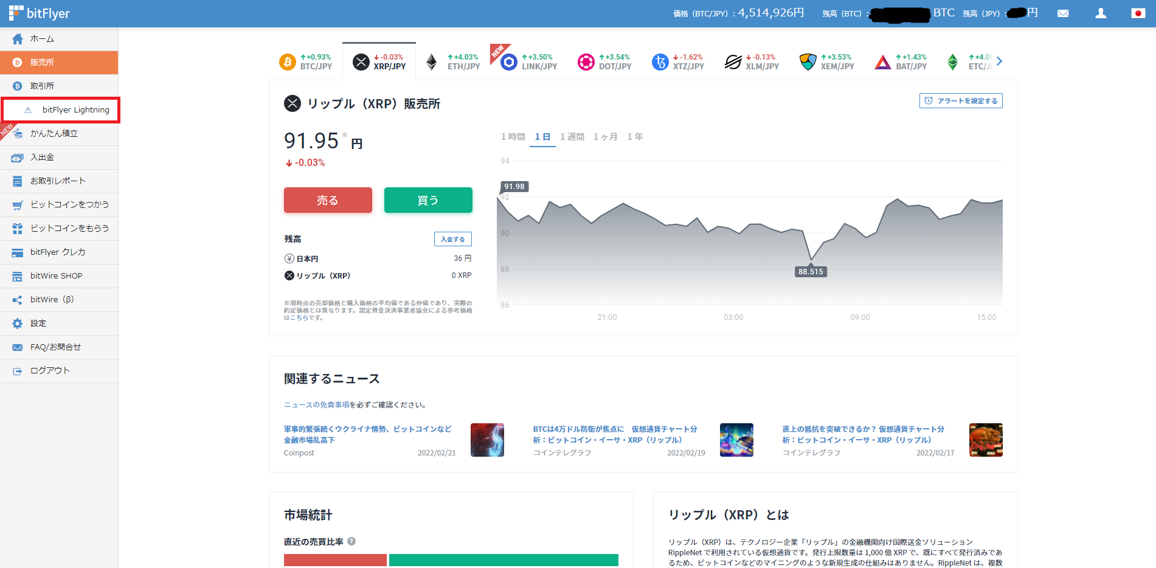Open the mail envelope icon in header
This screenshot has width=1156, height=568.
(1063, 13)
